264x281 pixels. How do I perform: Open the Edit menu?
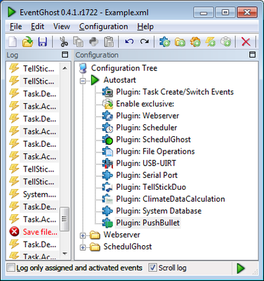(x=37, y=27)
